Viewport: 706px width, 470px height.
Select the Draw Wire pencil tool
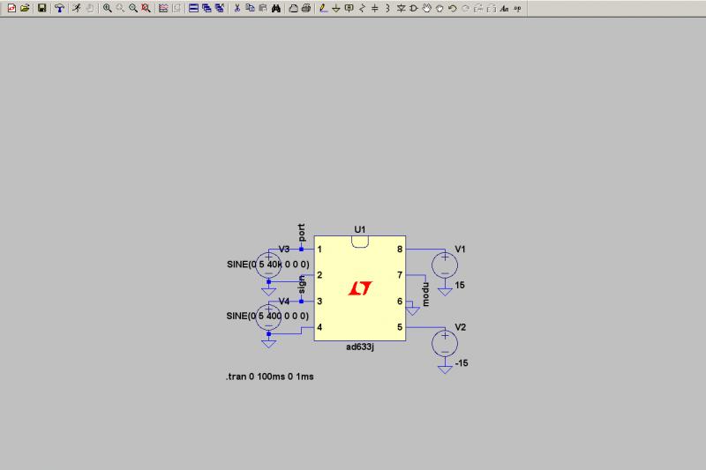[x=323, y=8]
